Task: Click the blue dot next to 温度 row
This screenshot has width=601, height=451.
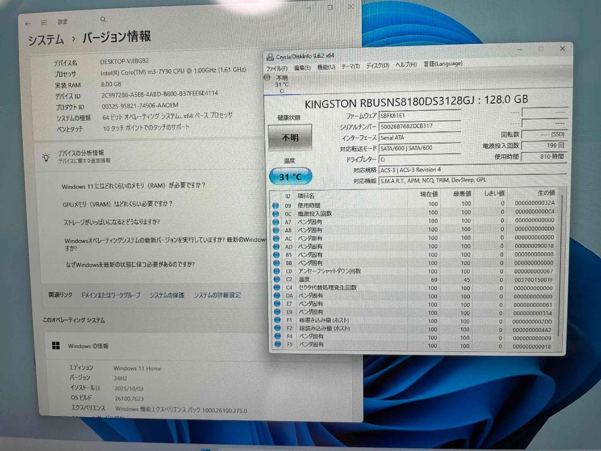Action: coord(277,280)
